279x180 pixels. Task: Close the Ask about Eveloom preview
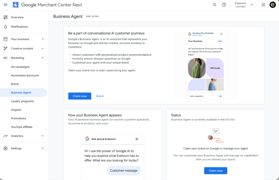pyautogui.click(x=136, y=139)
